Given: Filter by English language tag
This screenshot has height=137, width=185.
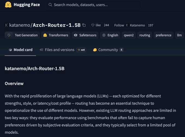Looking at the screenshot, I should click(110, 35).
